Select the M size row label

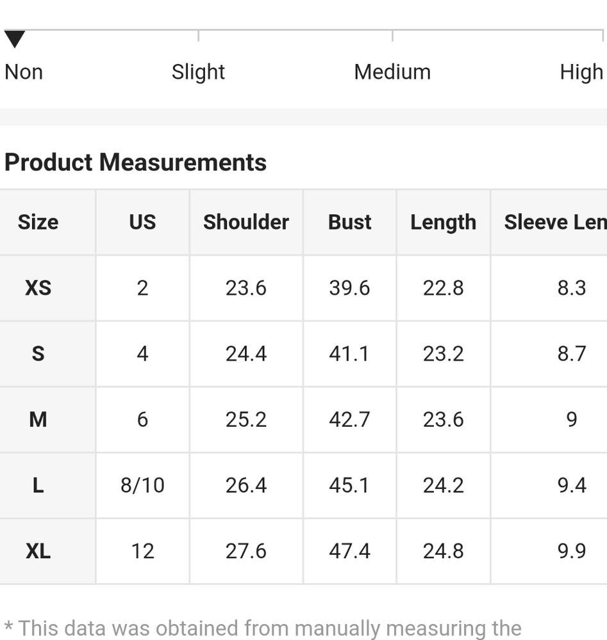pyautogui.click(x=38, y=420)
